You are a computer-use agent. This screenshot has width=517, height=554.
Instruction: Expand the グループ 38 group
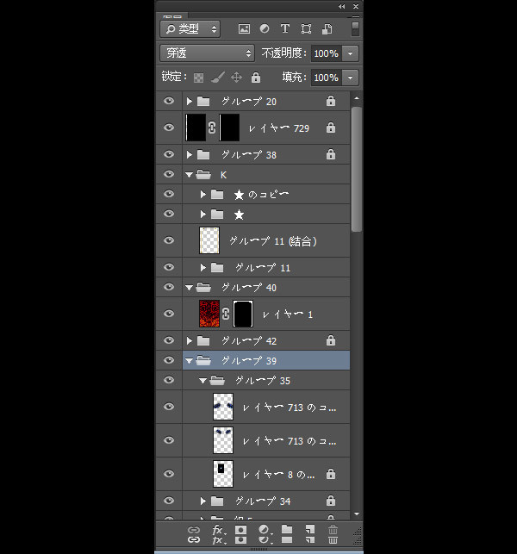[x=189, y=155]
